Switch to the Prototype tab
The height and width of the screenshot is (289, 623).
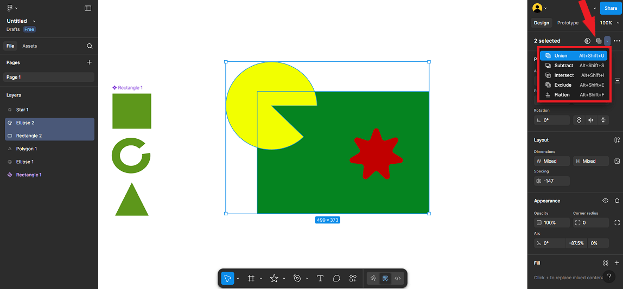(x=568, y=23)
